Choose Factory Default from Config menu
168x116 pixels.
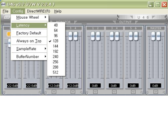coord(29,33)
